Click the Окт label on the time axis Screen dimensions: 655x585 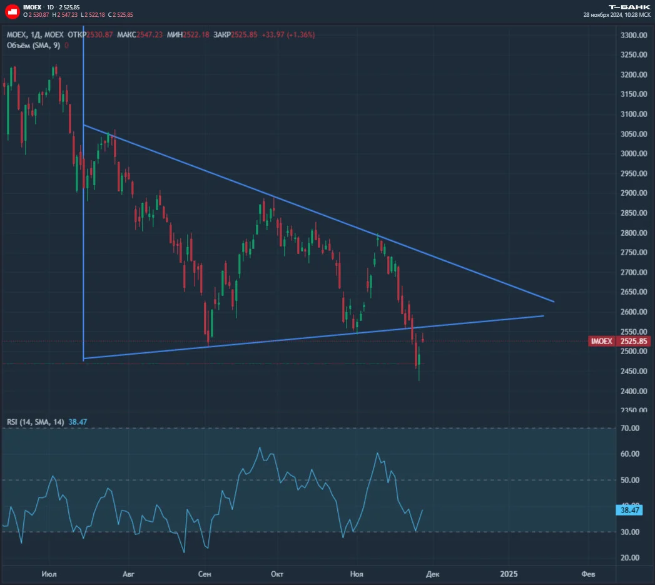click(x=277, y=574)
